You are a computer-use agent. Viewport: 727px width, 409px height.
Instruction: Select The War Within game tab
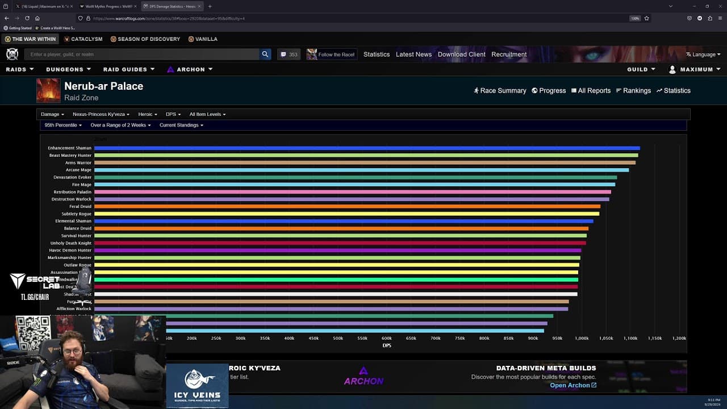tap(30, 39)
